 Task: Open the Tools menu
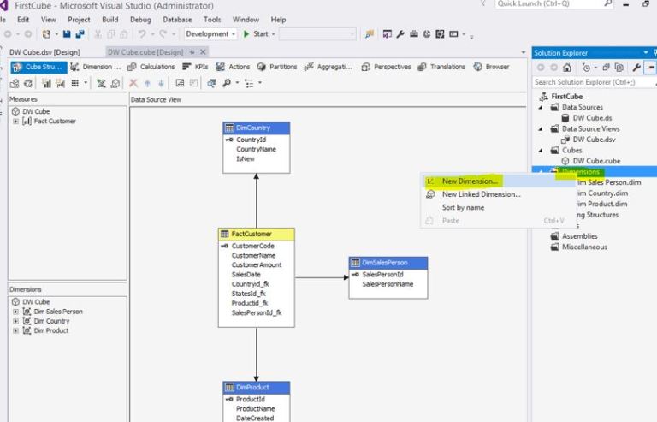point(212,20)
